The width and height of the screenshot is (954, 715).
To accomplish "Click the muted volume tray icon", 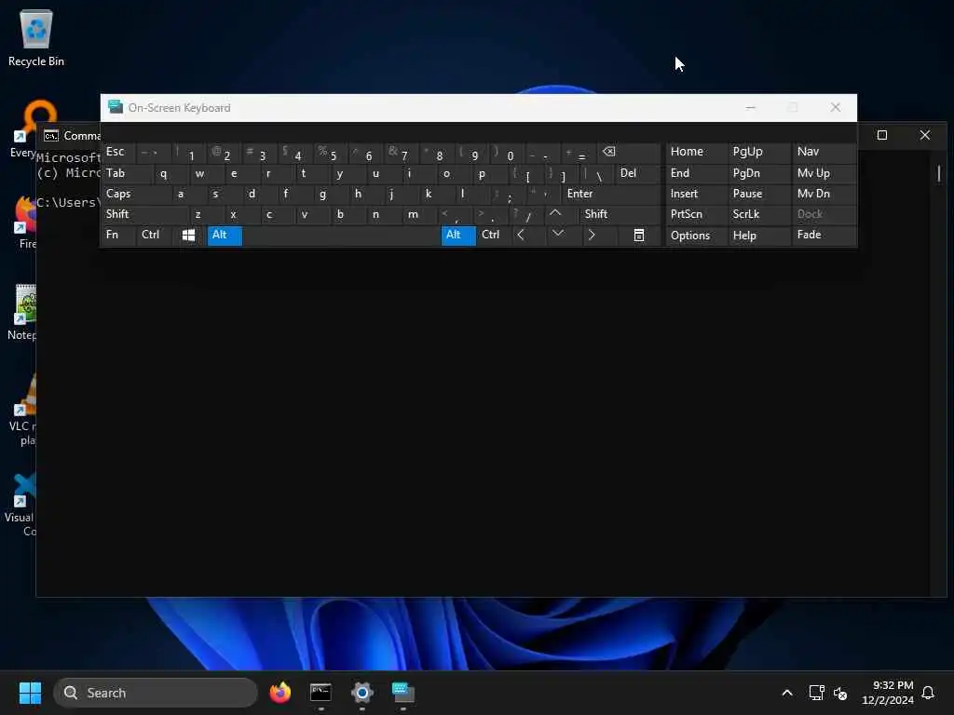I will tap(840, 693).
